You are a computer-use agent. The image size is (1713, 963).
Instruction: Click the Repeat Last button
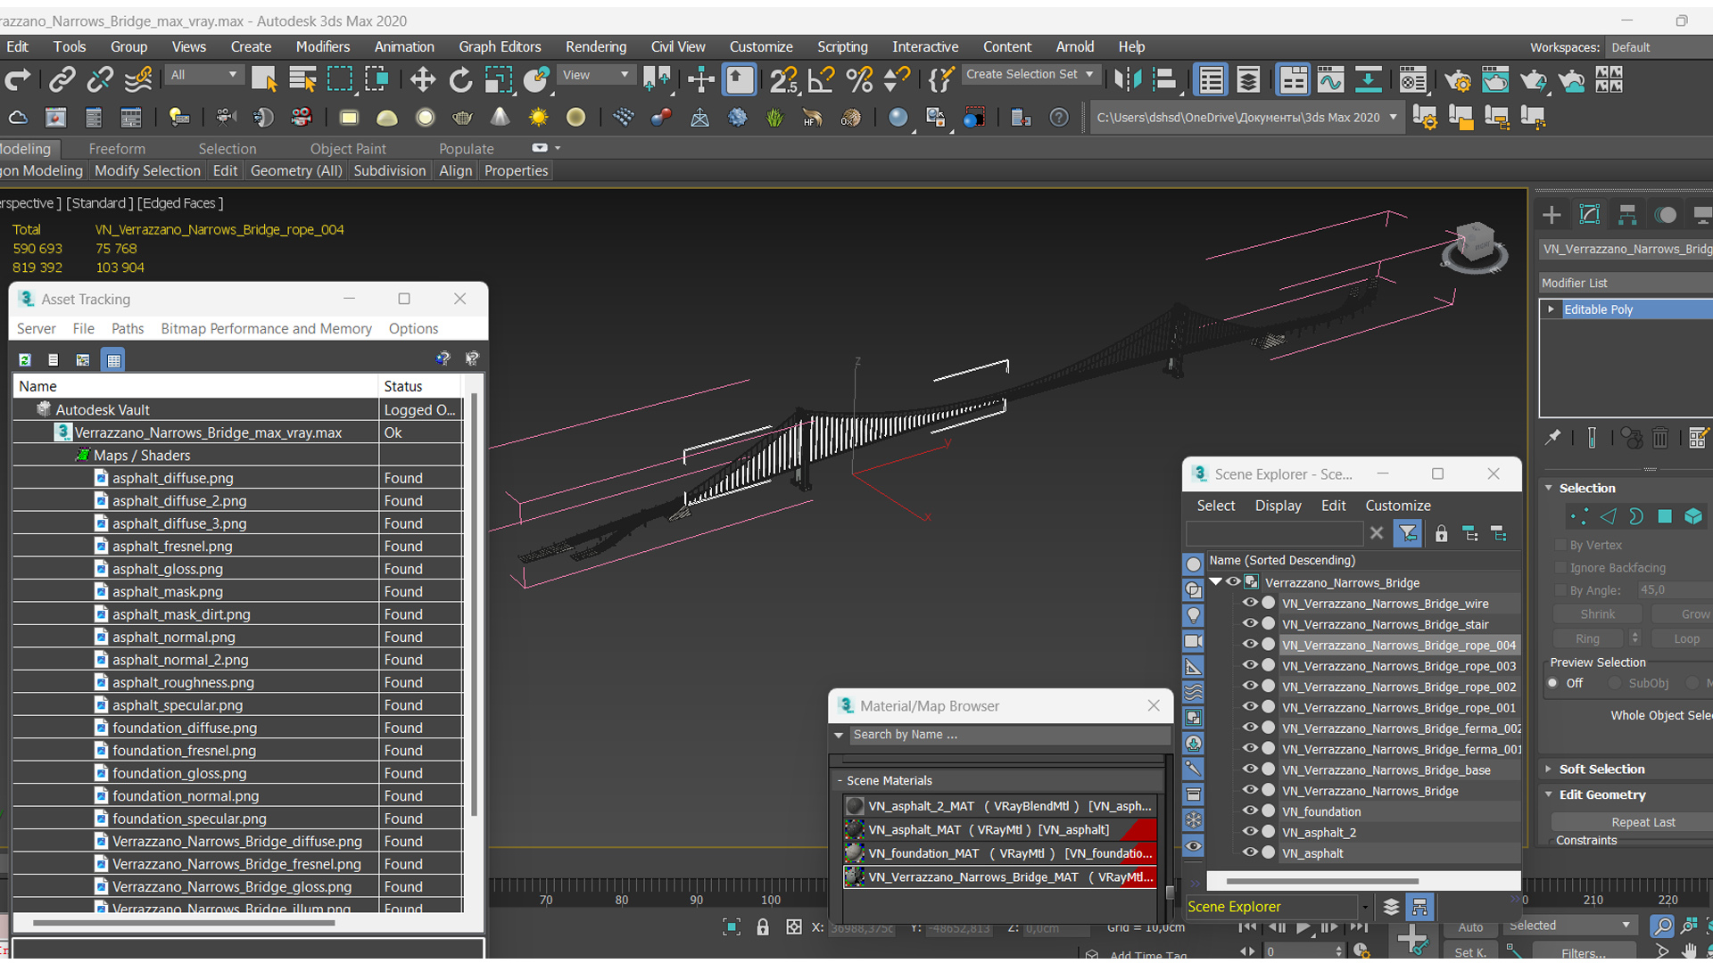click(1643, 822)
